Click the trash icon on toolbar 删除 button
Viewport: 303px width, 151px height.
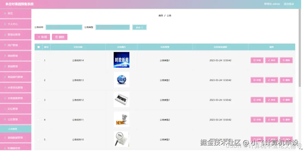click(x=56, y=37)
